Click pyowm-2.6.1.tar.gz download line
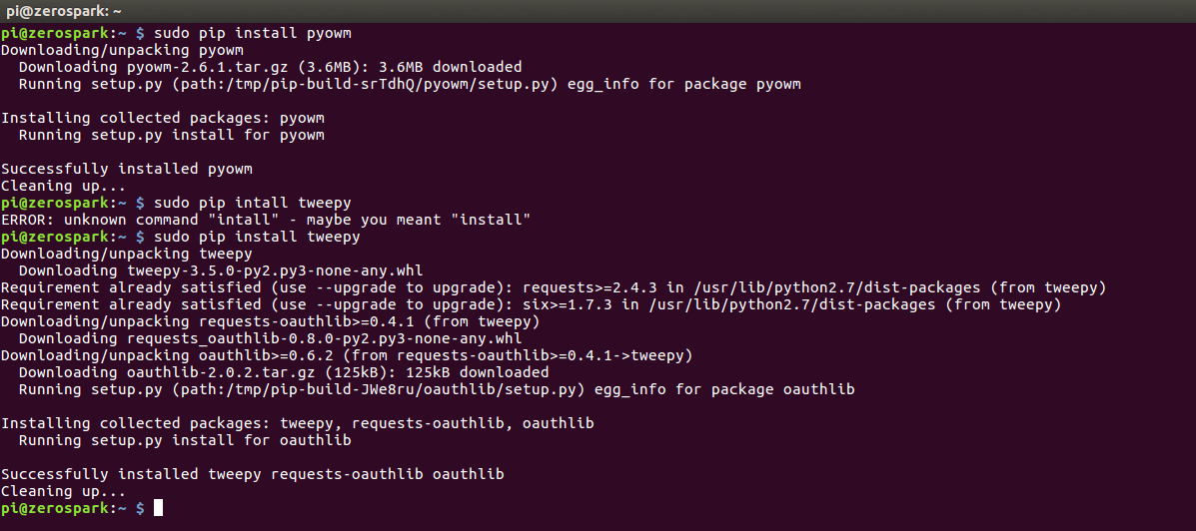The height and width of the screenshot is (531, 1196). pos(270,66)
